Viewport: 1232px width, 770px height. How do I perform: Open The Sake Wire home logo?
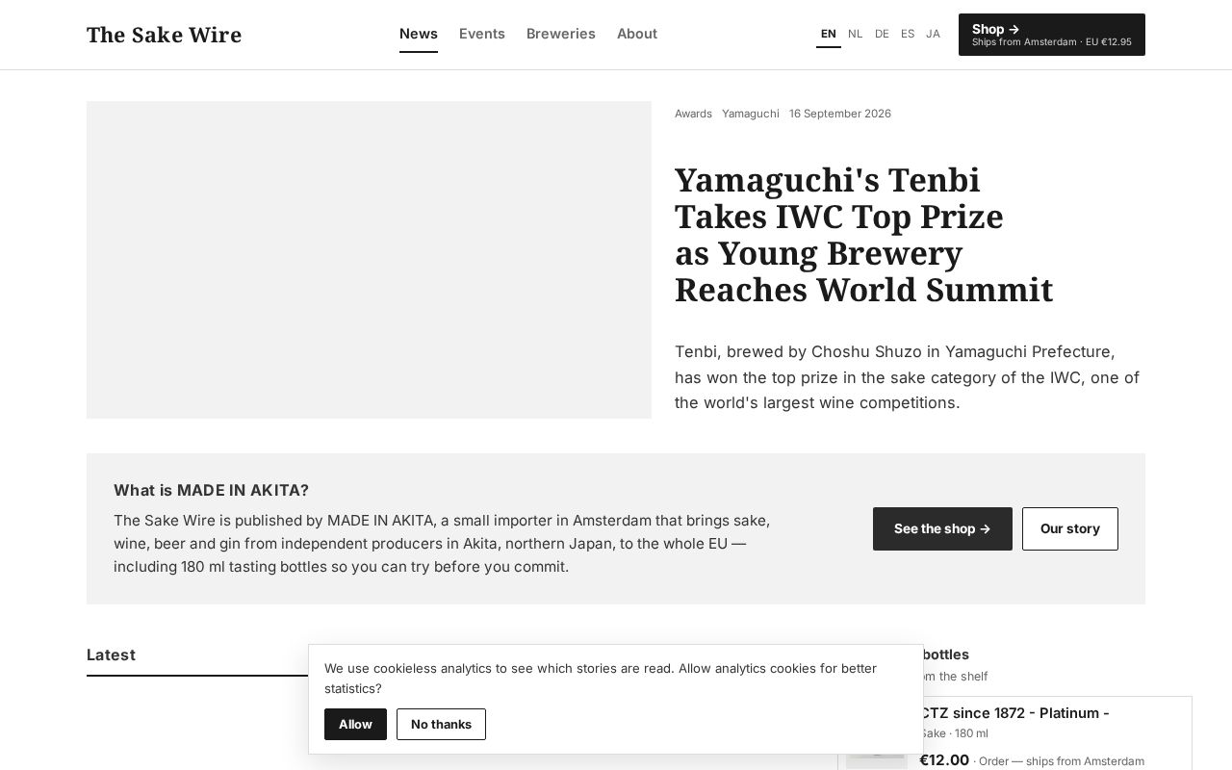[164, 35]
